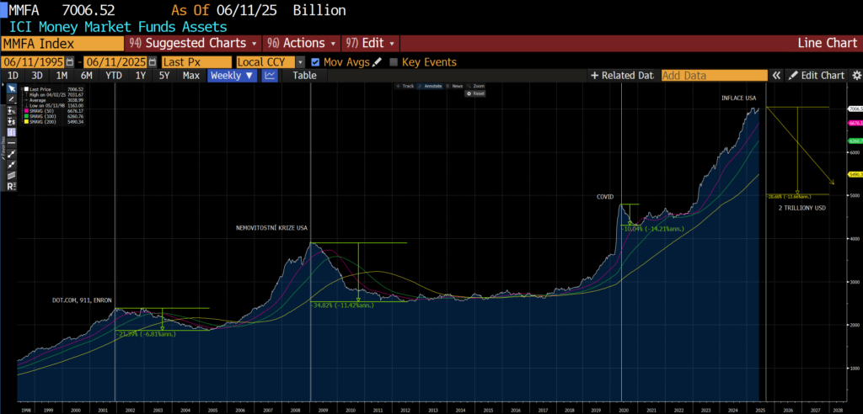Select the pencil drawing tool

(12, 99)
